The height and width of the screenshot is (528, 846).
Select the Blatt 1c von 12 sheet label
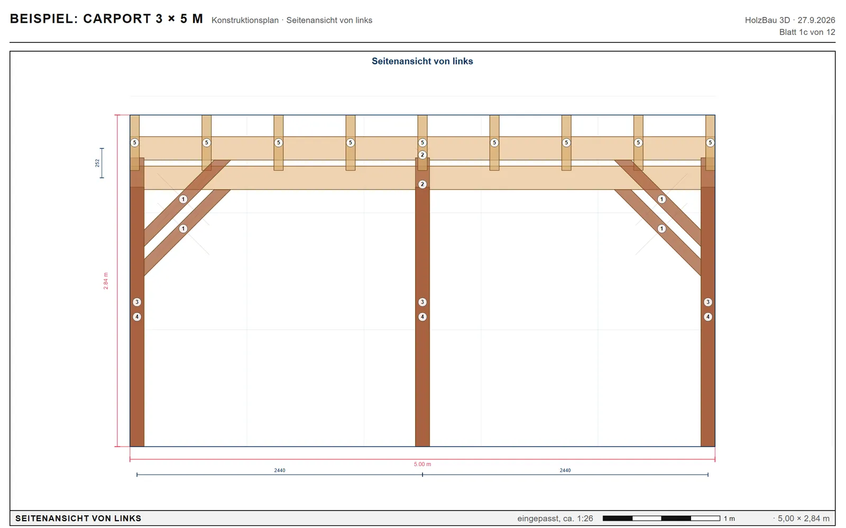coord(807,32)
